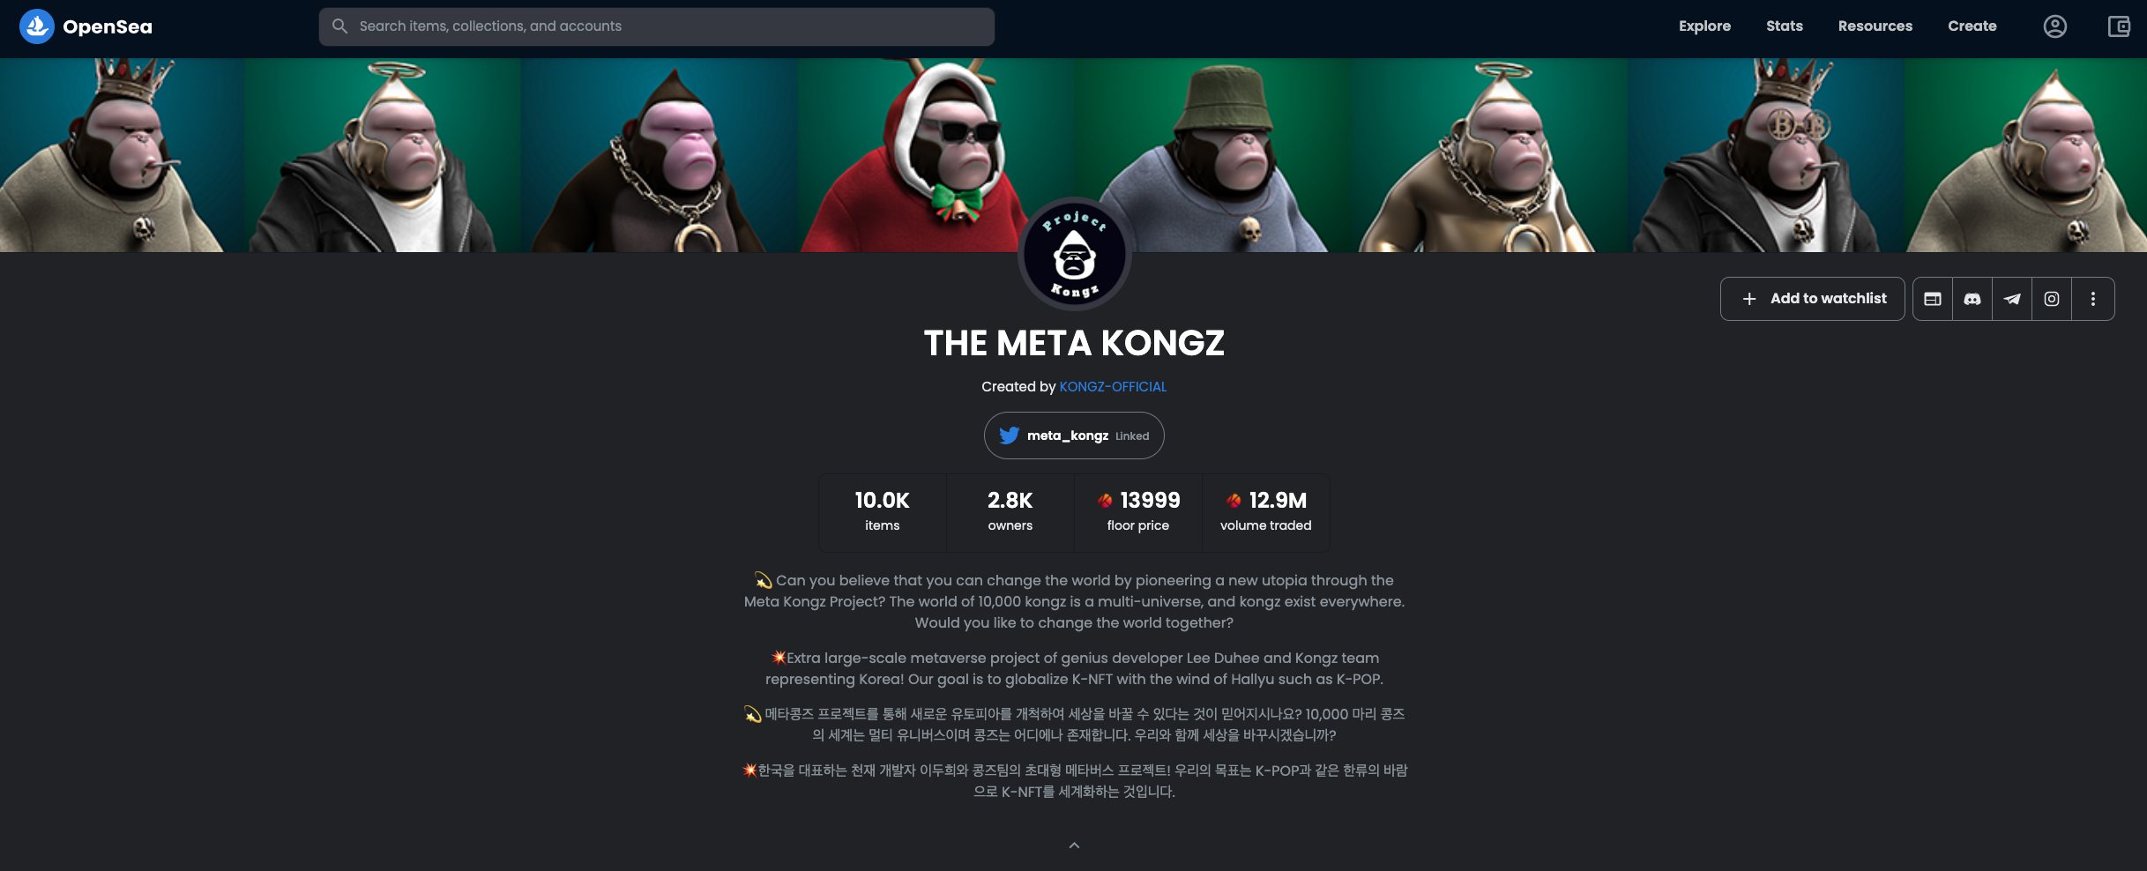Click the 13999 floor price stat
Viewport: 2147px width, 871px height.
click(1138, 512)
